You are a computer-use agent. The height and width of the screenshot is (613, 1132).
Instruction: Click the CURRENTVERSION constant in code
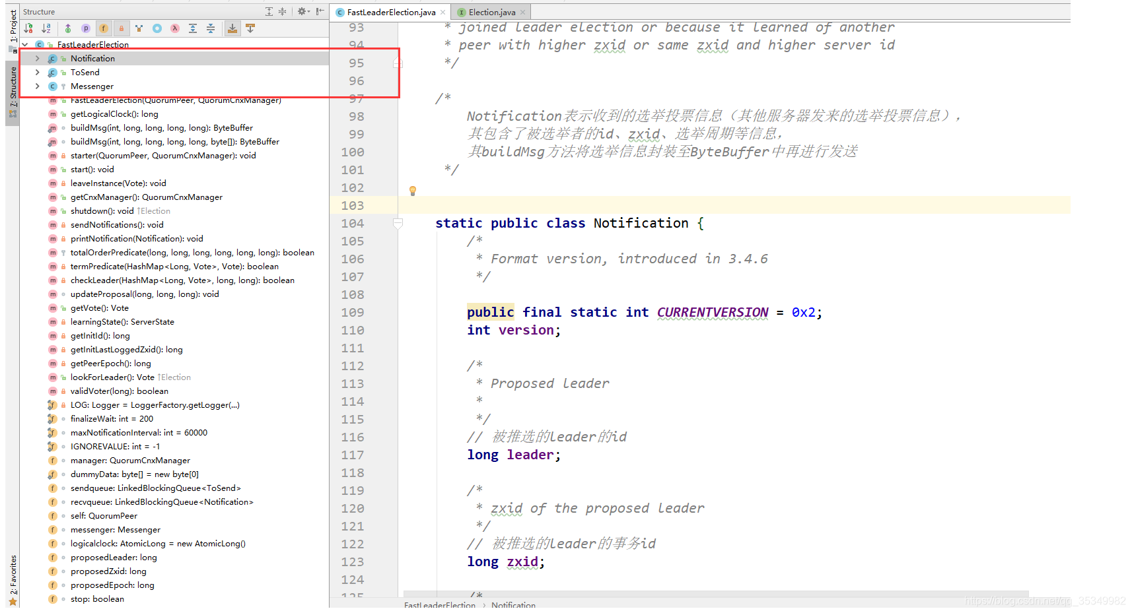point(713,313)
